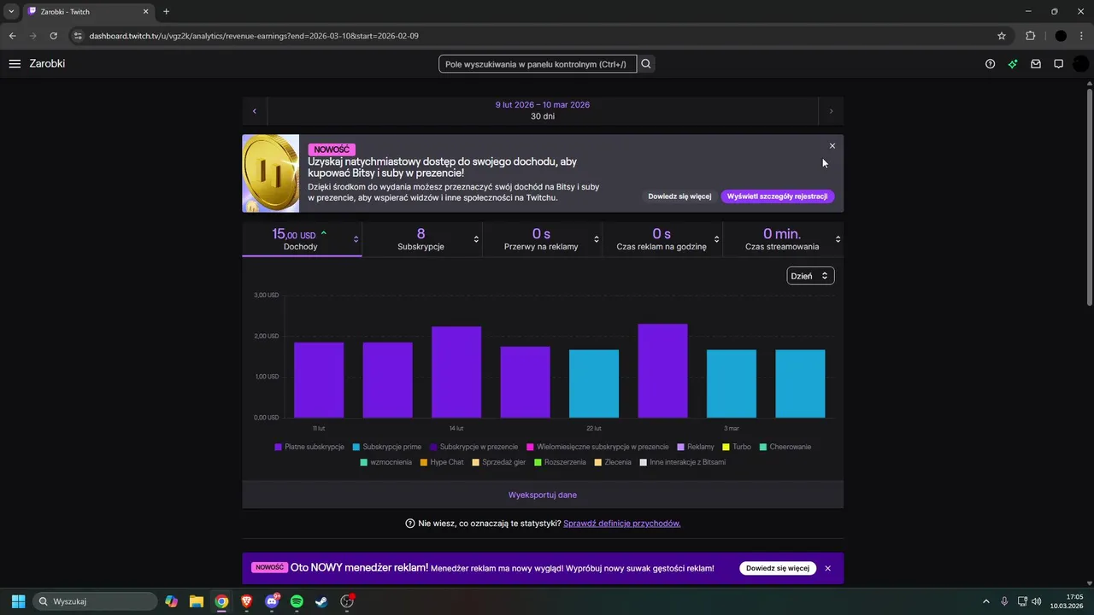1094x615 pixels.
Task: Go to previous date range arrow
Action: click(x=255, y=111)
